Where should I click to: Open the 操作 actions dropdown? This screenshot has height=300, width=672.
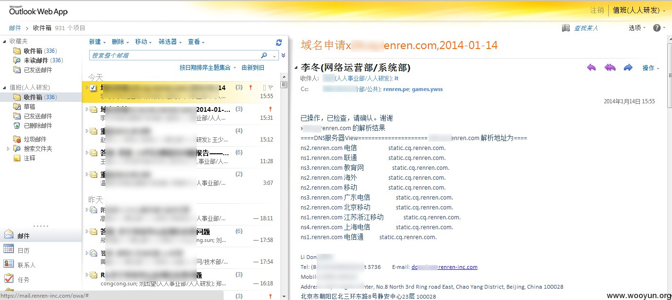651,68
